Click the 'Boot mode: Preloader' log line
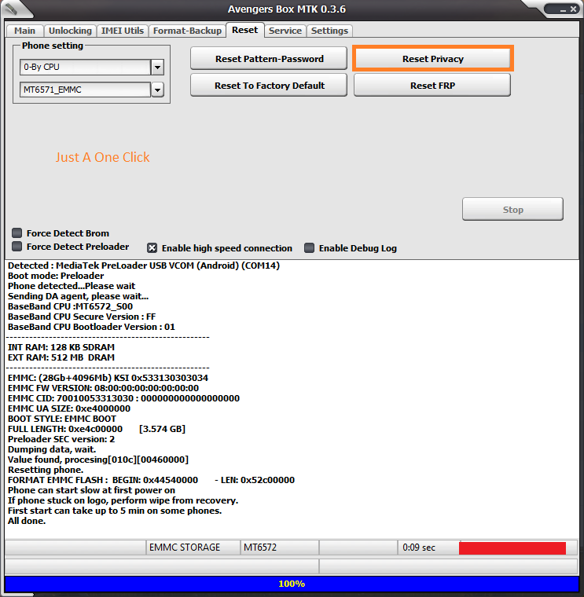The height and width of the screenshot is (597, 584). tap(56, 276)
